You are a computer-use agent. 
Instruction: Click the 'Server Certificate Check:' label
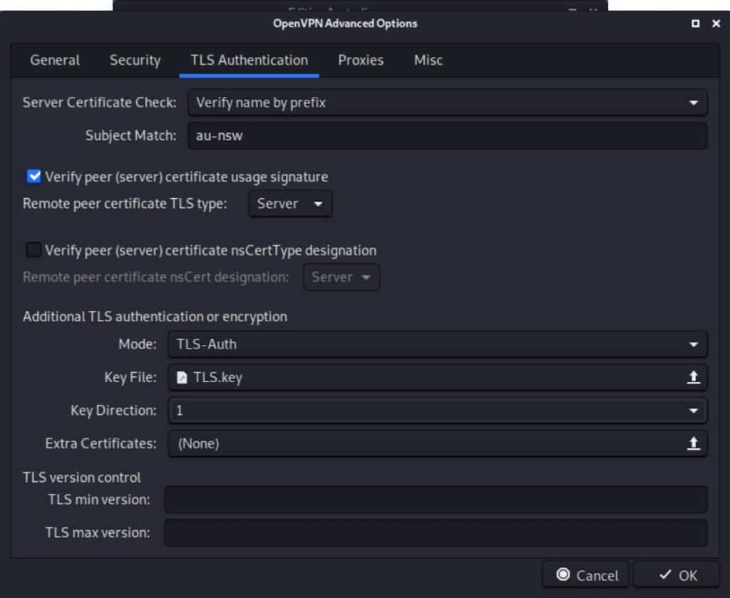tap(100, 103)
